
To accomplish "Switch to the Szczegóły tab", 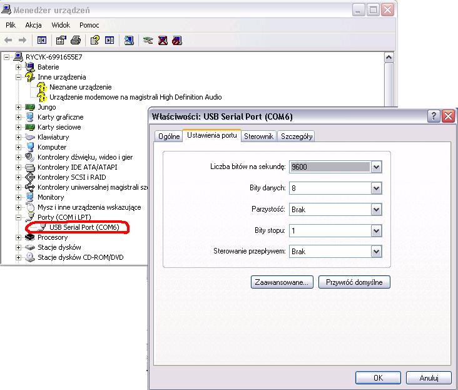I will tap(297, 136).
